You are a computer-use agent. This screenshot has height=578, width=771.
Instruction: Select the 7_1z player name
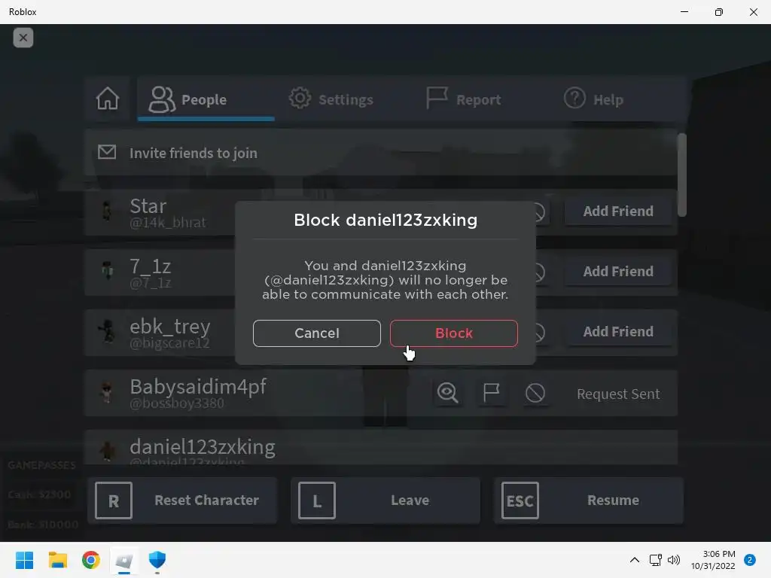pos(150,266)
